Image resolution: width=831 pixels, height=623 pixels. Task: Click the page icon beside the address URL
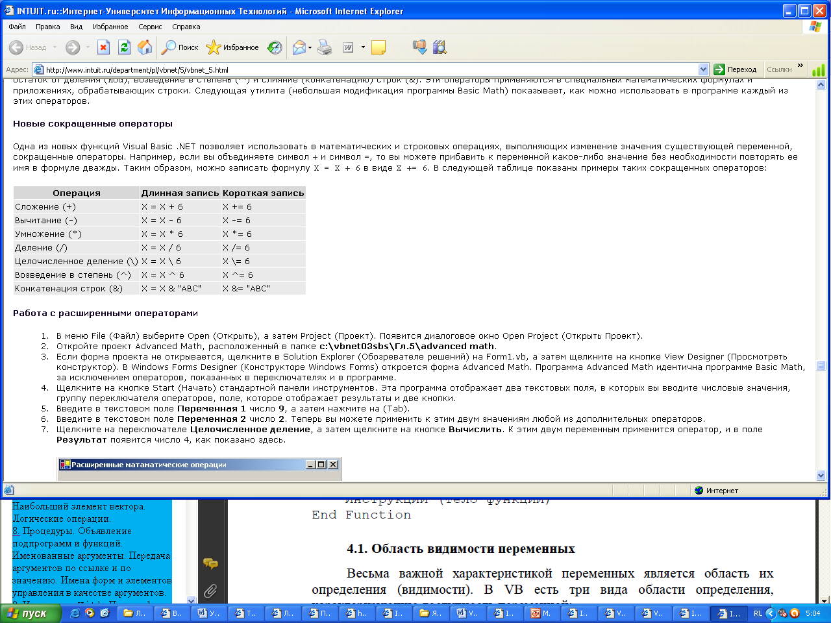point(38,69)
